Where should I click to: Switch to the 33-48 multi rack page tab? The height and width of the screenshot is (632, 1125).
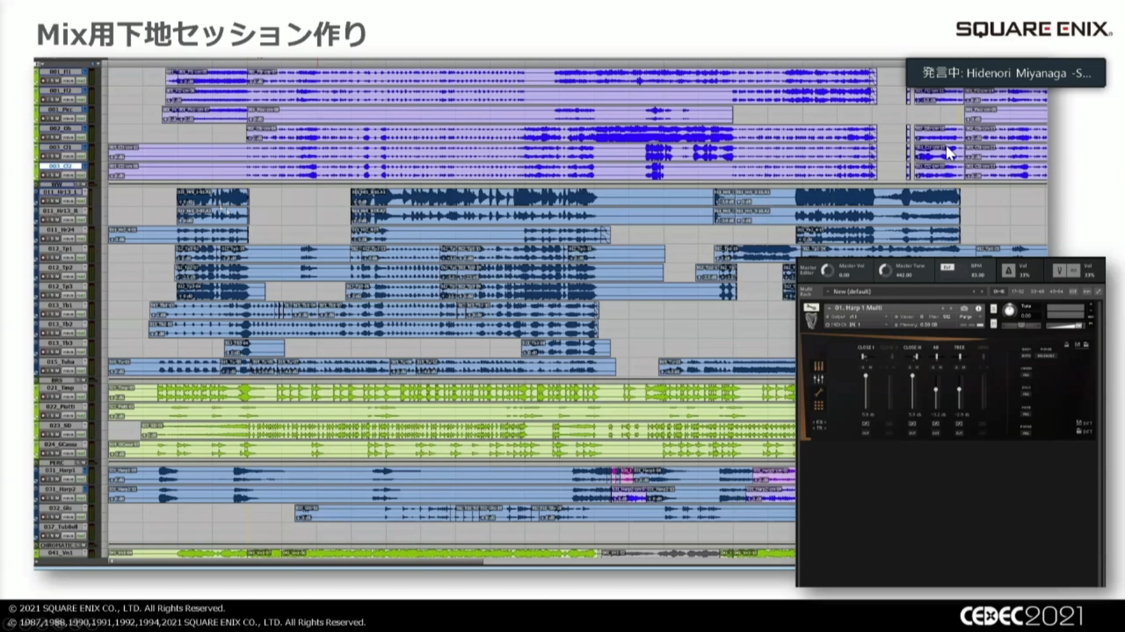1037,291
